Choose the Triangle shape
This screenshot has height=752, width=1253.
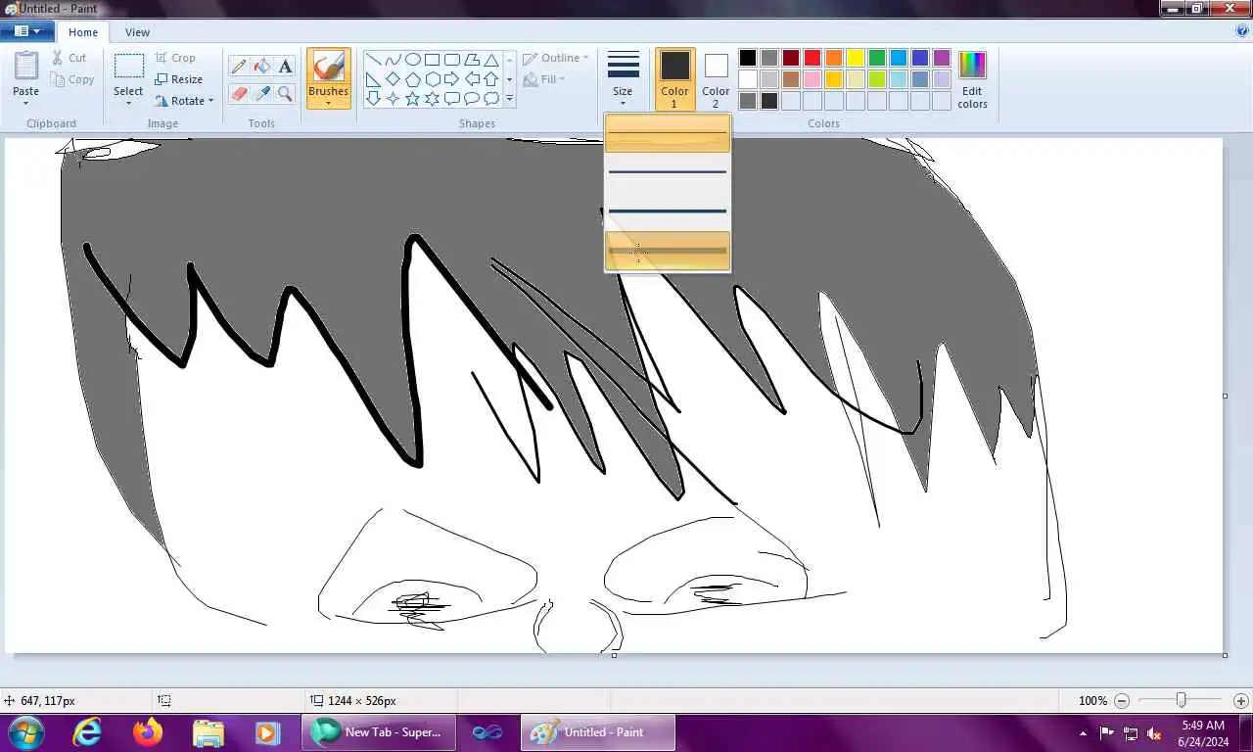(491, 60)
